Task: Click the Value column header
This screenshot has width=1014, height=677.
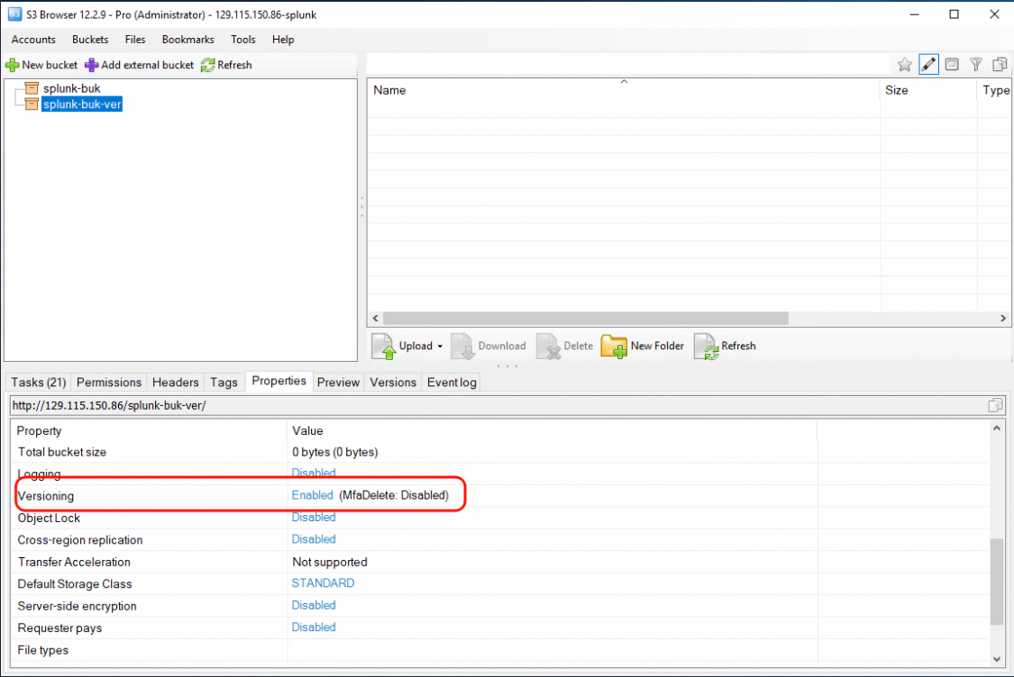Action: point(553,431)
